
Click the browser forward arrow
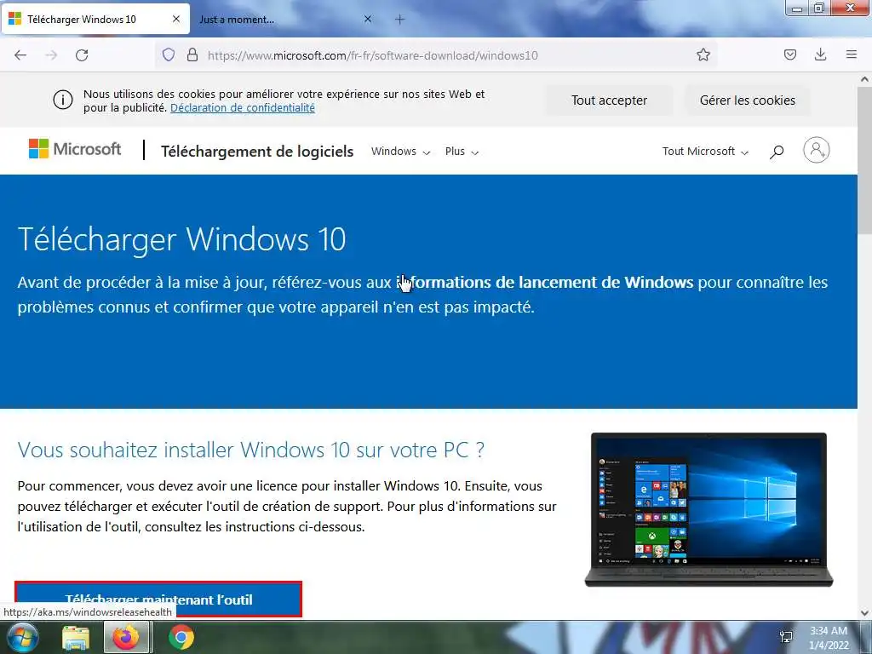[51, 55]
